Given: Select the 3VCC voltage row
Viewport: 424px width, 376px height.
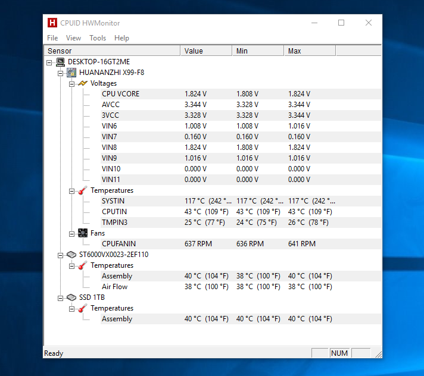Looking at the screenshot, I should pos(241,115).
